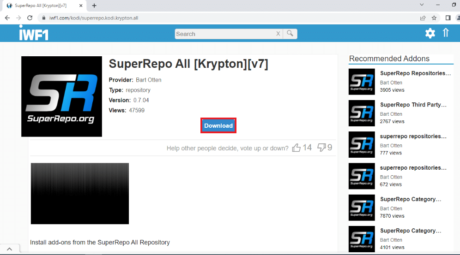The width and height of the screenshot is (460, 255).
Task: Click the blue Download button
Action: pos(218,125)
